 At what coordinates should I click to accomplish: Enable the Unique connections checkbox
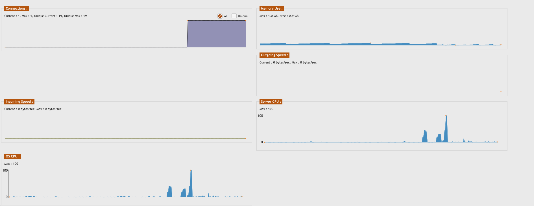coord(234,16)
